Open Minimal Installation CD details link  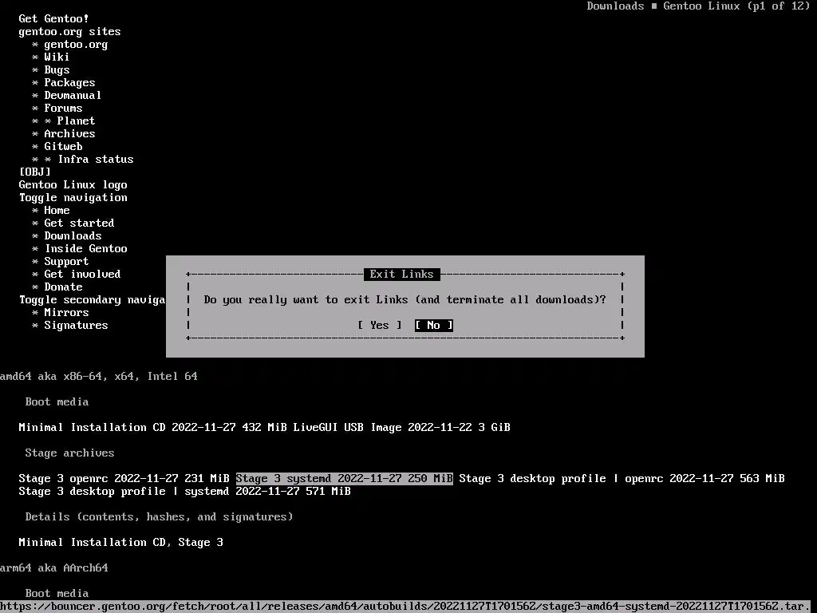click(93, 542)
